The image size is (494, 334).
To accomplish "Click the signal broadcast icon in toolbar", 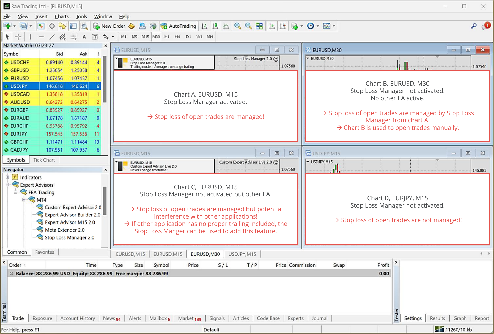I will (x=153, y=26).
